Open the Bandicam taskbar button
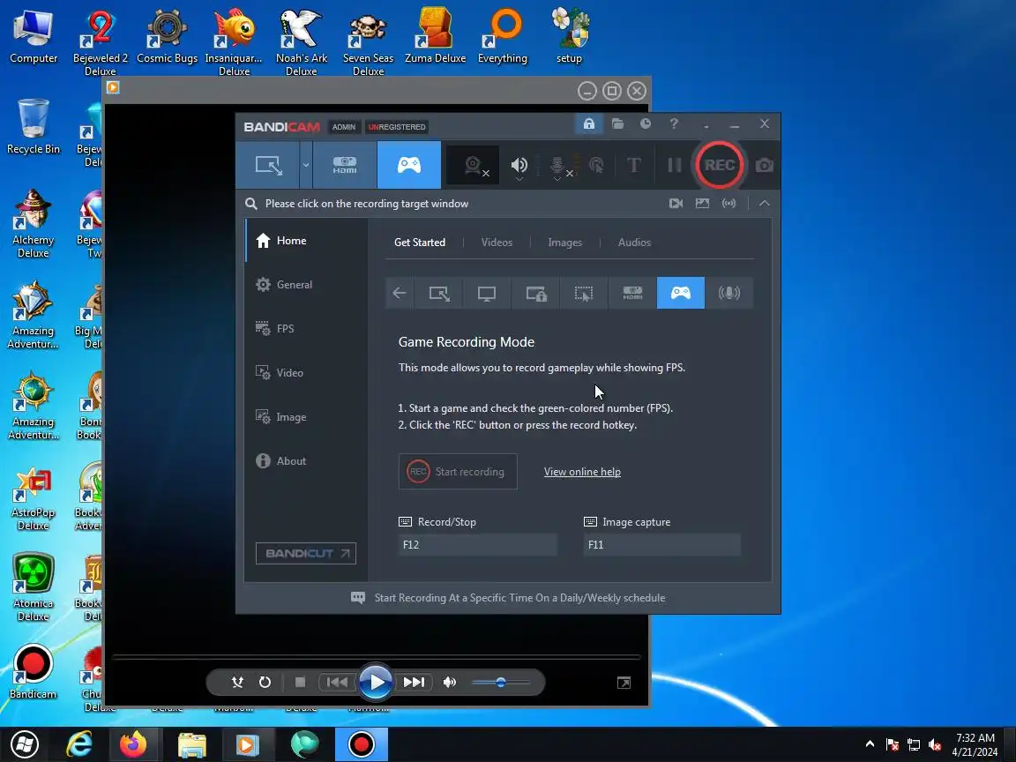The width and height of the screenshot is (1016, 762). click(362, 744)
